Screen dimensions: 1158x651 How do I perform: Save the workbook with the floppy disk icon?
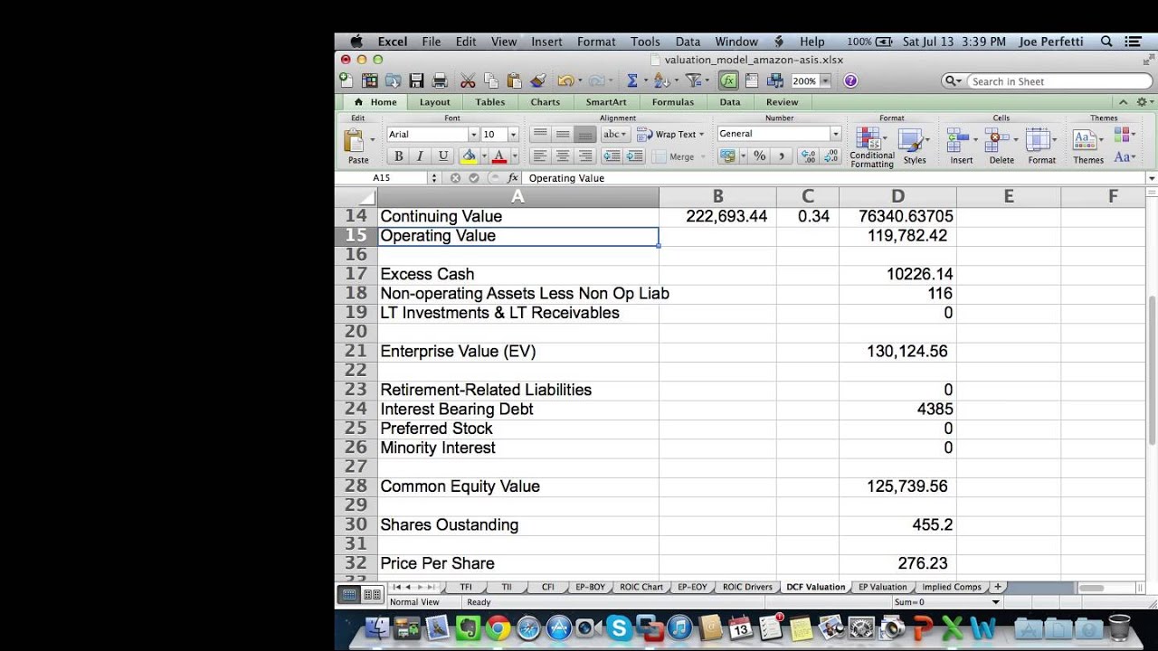pyautogui.click(x=416, y=80)
